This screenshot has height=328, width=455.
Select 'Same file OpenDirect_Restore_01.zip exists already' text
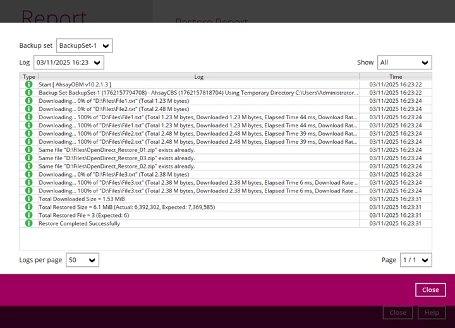pos(117,149)
